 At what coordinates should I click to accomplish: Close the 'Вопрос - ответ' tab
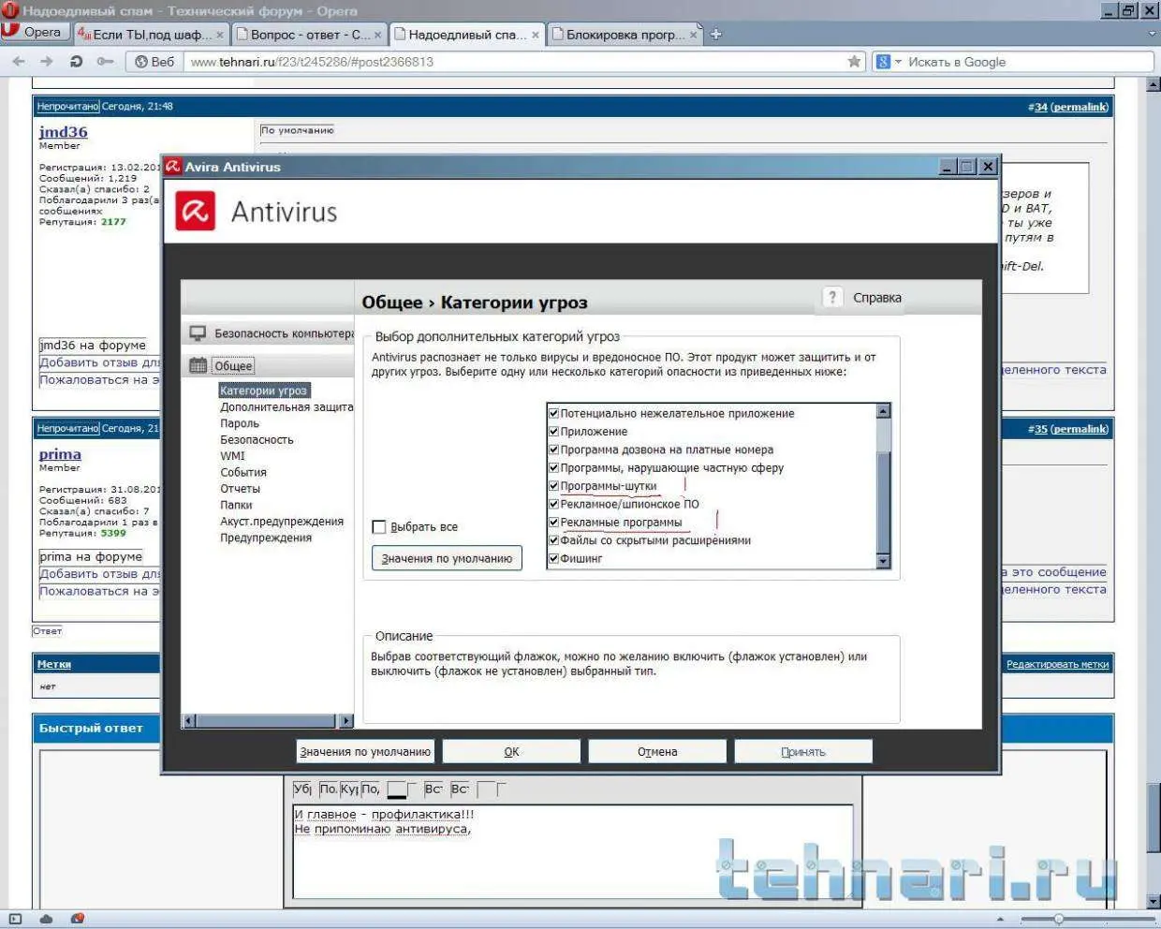[378, 36]
